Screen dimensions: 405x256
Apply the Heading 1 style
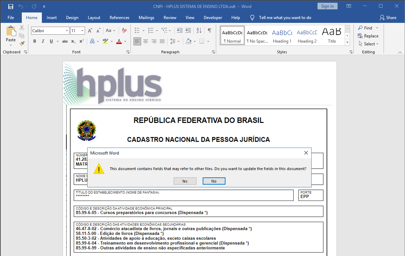[x=282, y=36]
